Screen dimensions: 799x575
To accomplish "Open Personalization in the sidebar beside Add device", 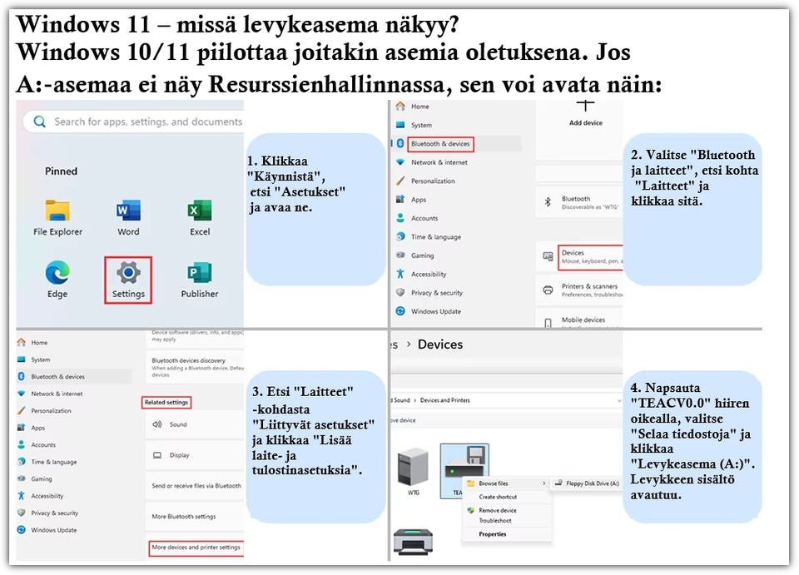I will [433, 181].
